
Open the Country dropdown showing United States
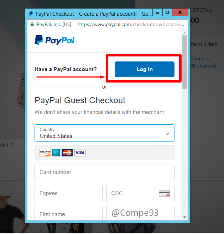(x=104, y=133)
